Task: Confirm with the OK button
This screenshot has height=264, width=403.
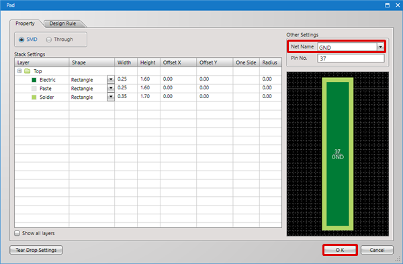Action: 340,250
